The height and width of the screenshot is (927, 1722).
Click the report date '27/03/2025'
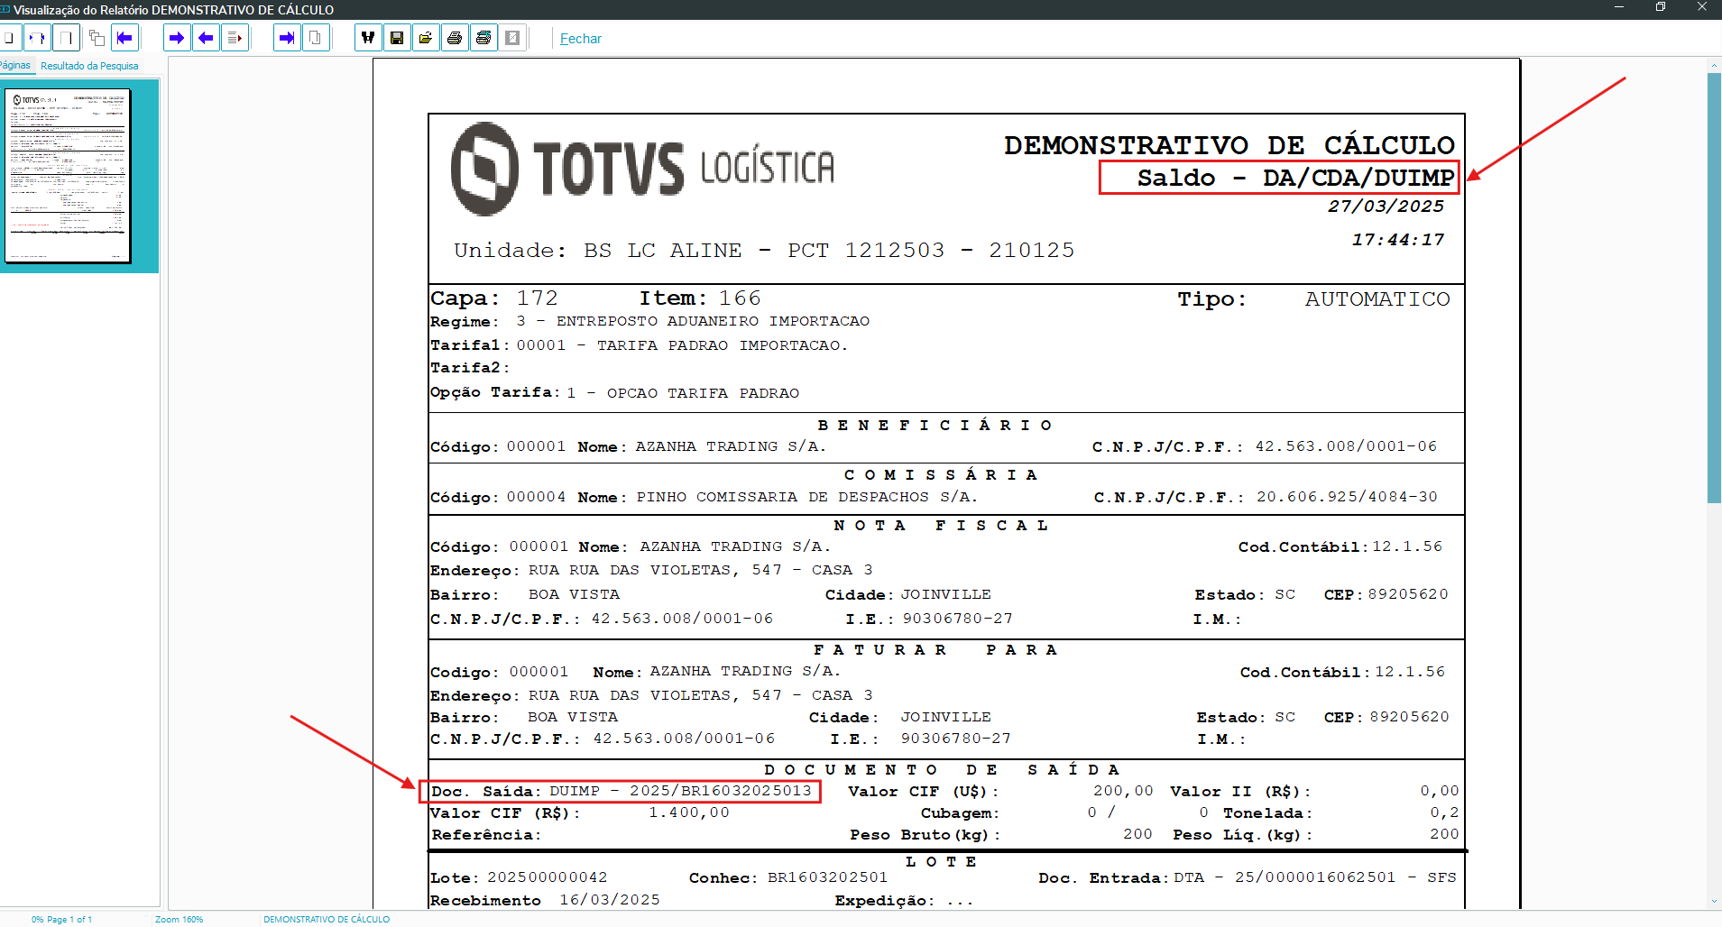1386,207
